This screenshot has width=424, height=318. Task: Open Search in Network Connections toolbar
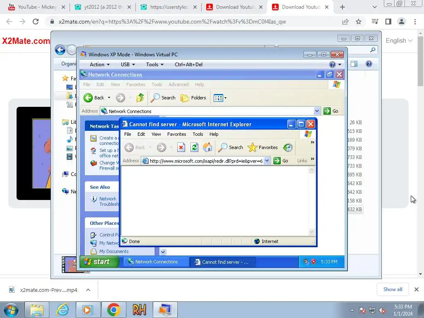[x=163, y=98]
